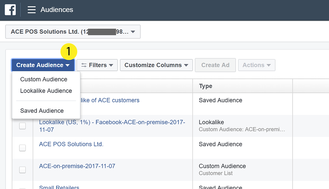The image size is (329, 189).
Task: Click 'Custom Audience: ACE-on-premi…' type detail
Action: [242, 129]
